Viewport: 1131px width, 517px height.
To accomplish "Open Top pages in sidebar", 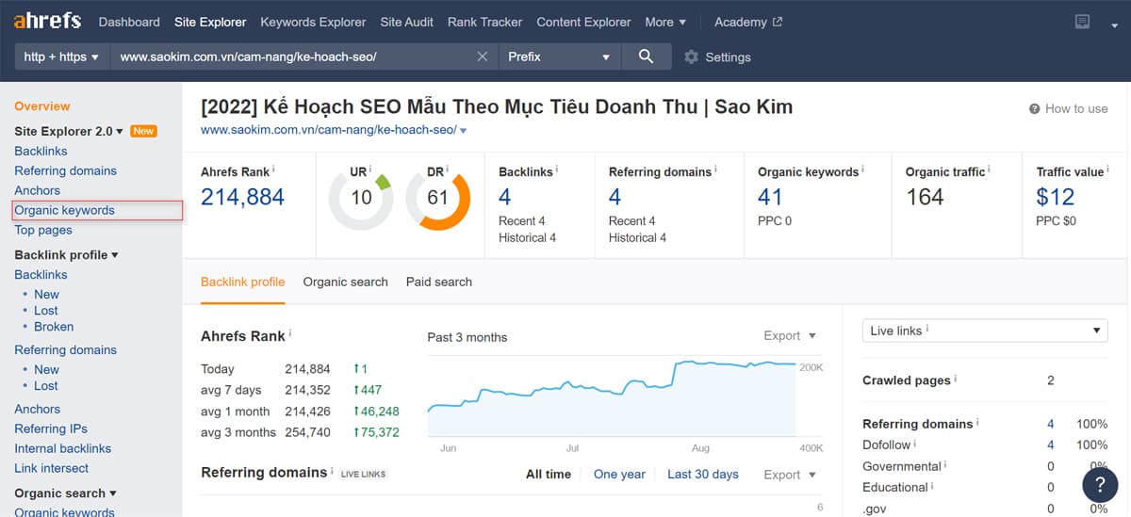I will (43, 230).
